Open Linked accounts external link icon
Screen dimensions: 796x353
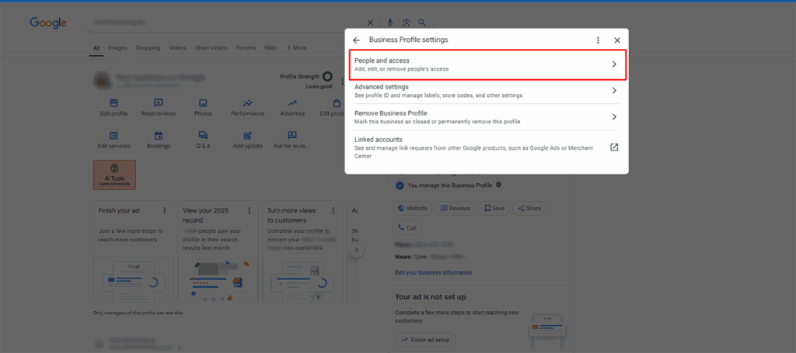pos(613,147)
